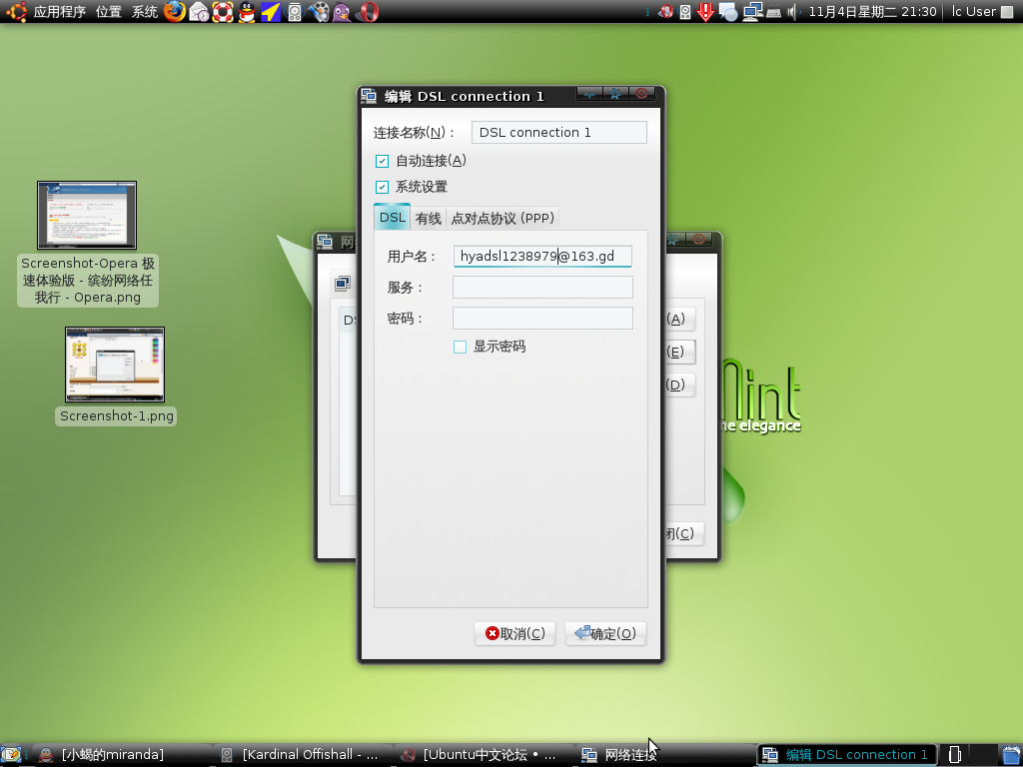The height and width of the screenshot is (767, 1023).
Task: Open the network manager tray icon
Action: coord(752,12)
